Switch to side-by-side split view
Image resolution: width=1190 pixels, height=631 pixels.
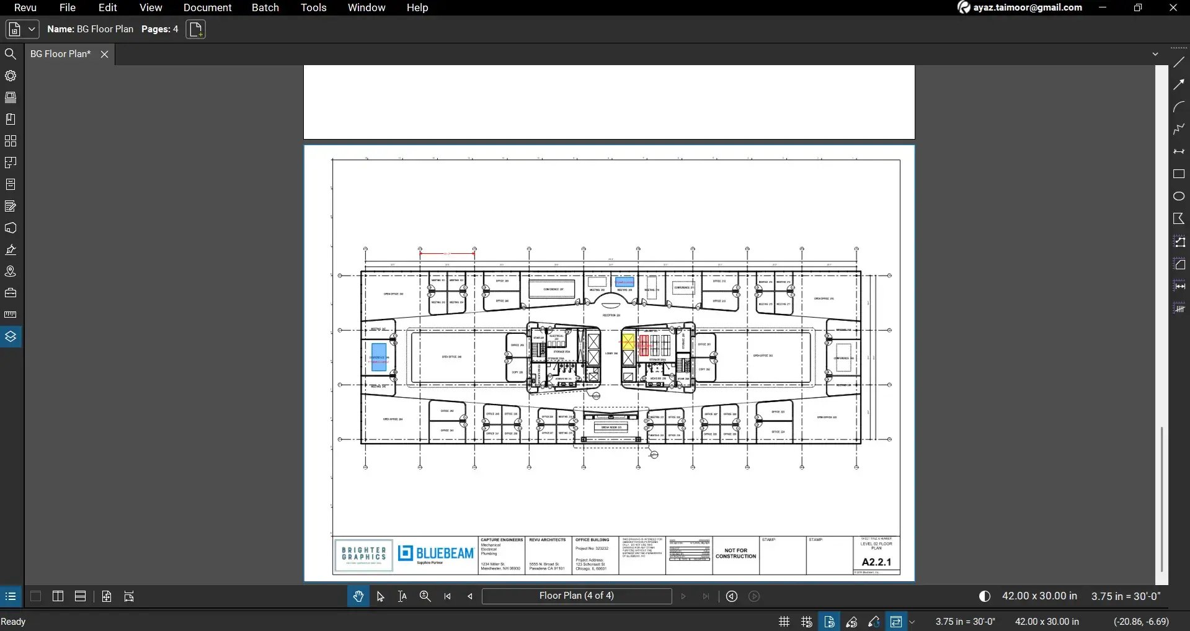click(x=57, y=596)
